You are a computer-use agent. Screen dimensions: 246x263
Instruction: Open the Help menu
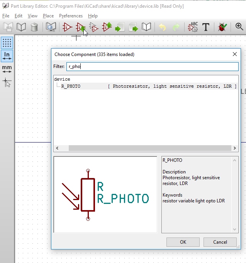tap(93, 16)
